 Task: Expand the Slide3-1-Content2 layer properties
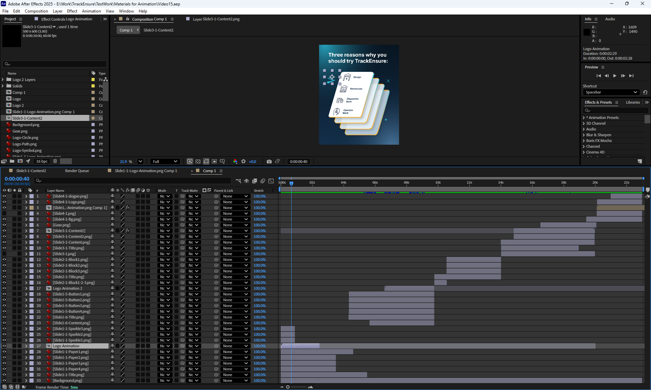pyautogui.click(x=26, y=231)
